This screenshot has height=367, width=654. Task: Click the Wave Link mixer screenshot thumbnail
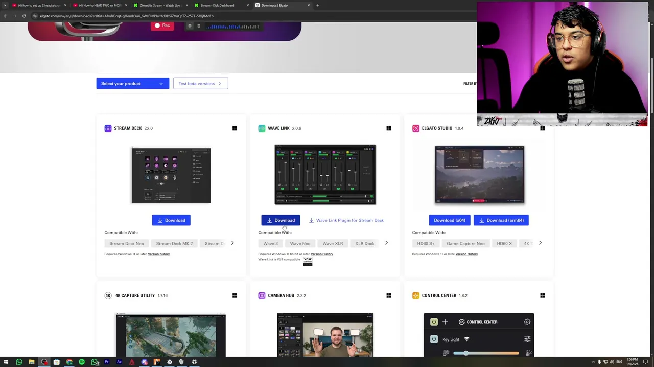pos(325,175)
